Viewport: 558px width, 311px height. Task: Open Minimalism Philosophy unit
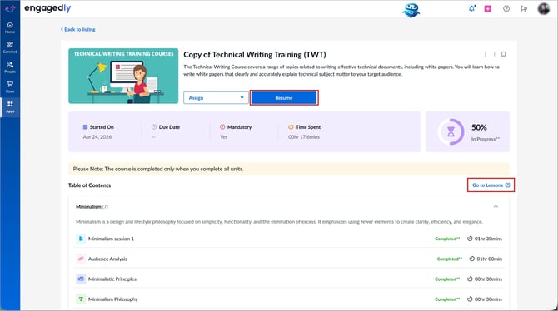112,299
